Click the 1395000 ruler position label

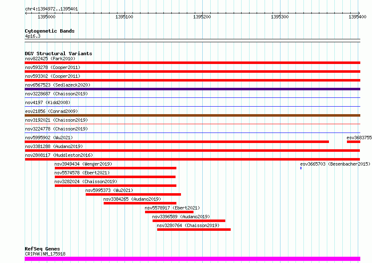(x=46, y=17)
